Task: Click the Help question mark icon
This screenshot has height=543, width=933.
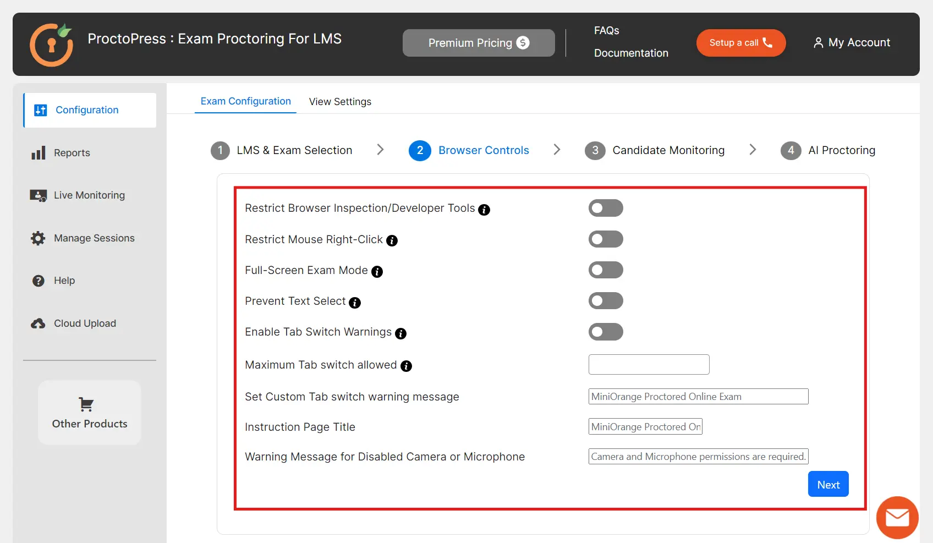Action: point(39,281)
